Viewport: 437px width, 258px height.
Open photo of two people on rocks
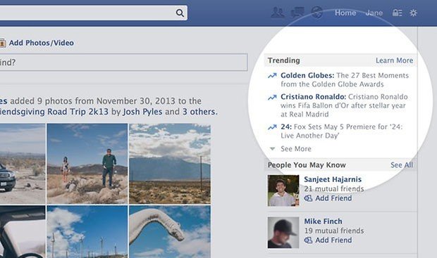87,164
